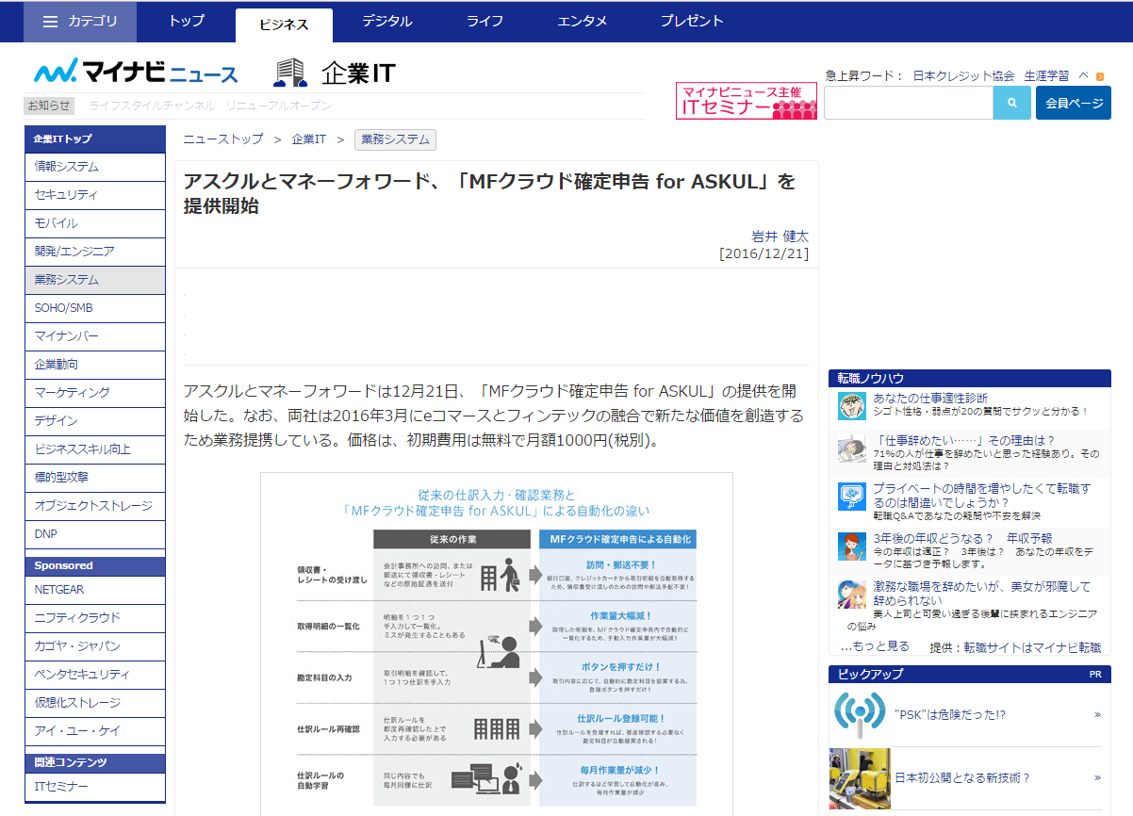The height and width of the screenshot is (816, 1133).
Task: Click the arrow beside 日本初公開となる新技術？
Action: point(1097,778)
